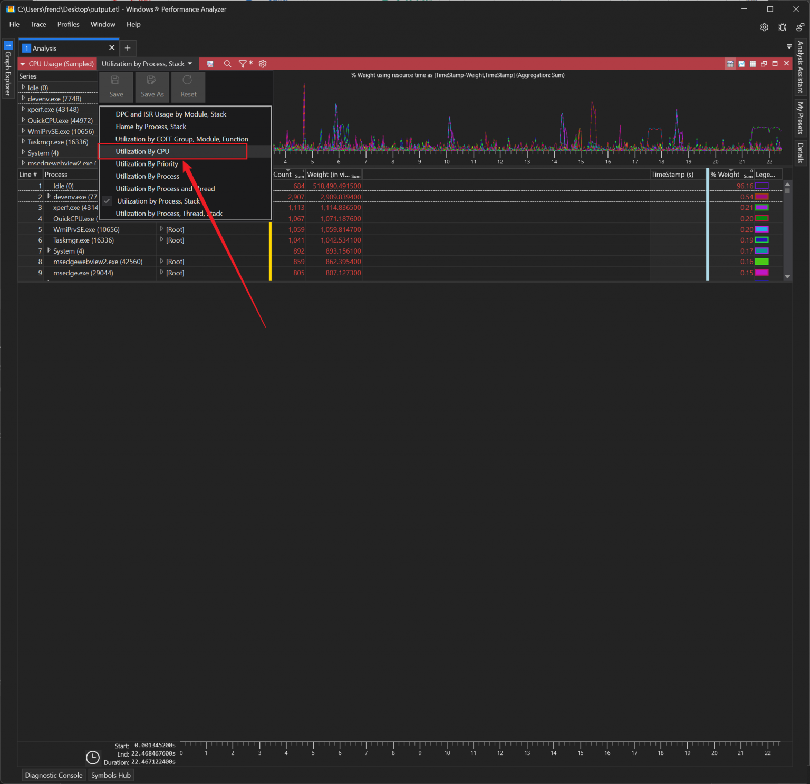The image size is (810, 784).
Task: Switch to table-only display mode icon
Action: pos(753,63)
